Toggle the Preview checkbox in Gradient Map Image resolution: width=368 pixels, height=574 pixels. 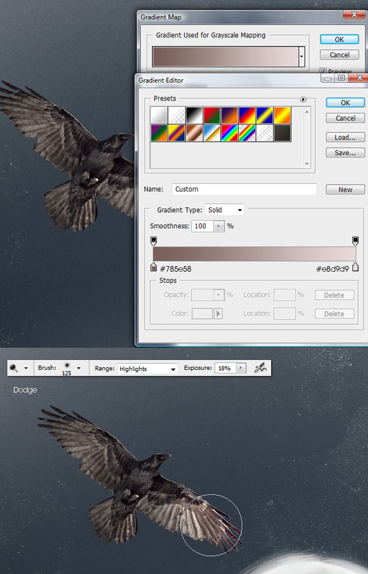pyautogui.click(x=323, y=71)
